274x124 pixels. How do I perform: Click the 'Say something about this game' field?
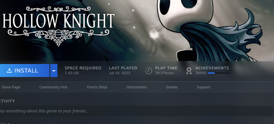[x=136, y=111]
